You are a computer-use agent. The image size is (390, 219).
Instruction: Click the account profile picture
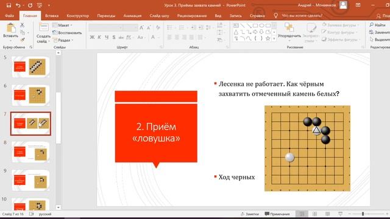coord(343,5)
